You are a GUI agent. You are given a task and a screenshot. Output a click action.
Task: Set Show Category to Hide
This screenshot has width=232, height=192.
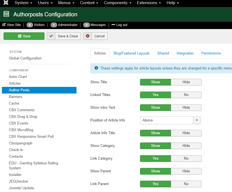point(186,146)
